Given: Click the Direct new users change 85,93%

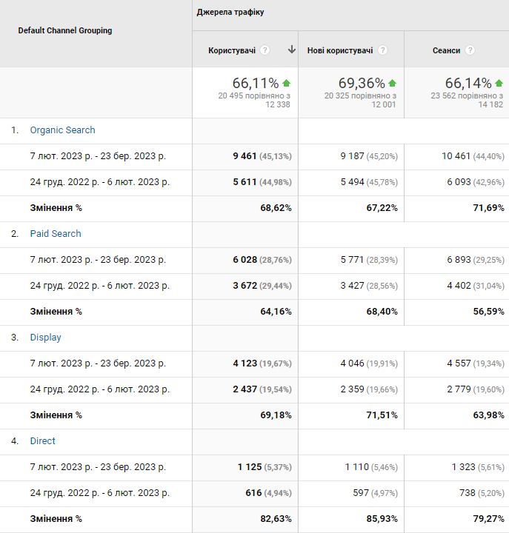Looking at the screenshot, I should (x=382, y=519).
